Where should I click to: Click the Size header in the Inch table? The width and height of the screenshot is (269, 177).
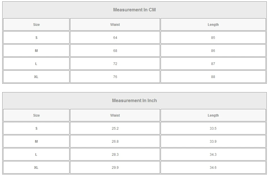36,115
